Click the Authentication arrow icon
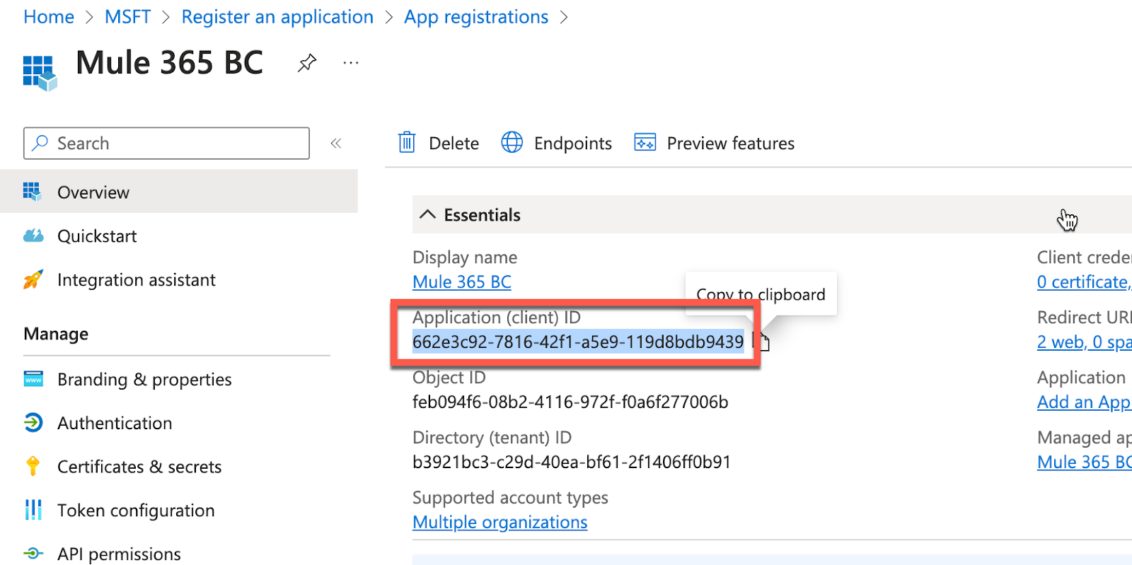 click(33, 423)
